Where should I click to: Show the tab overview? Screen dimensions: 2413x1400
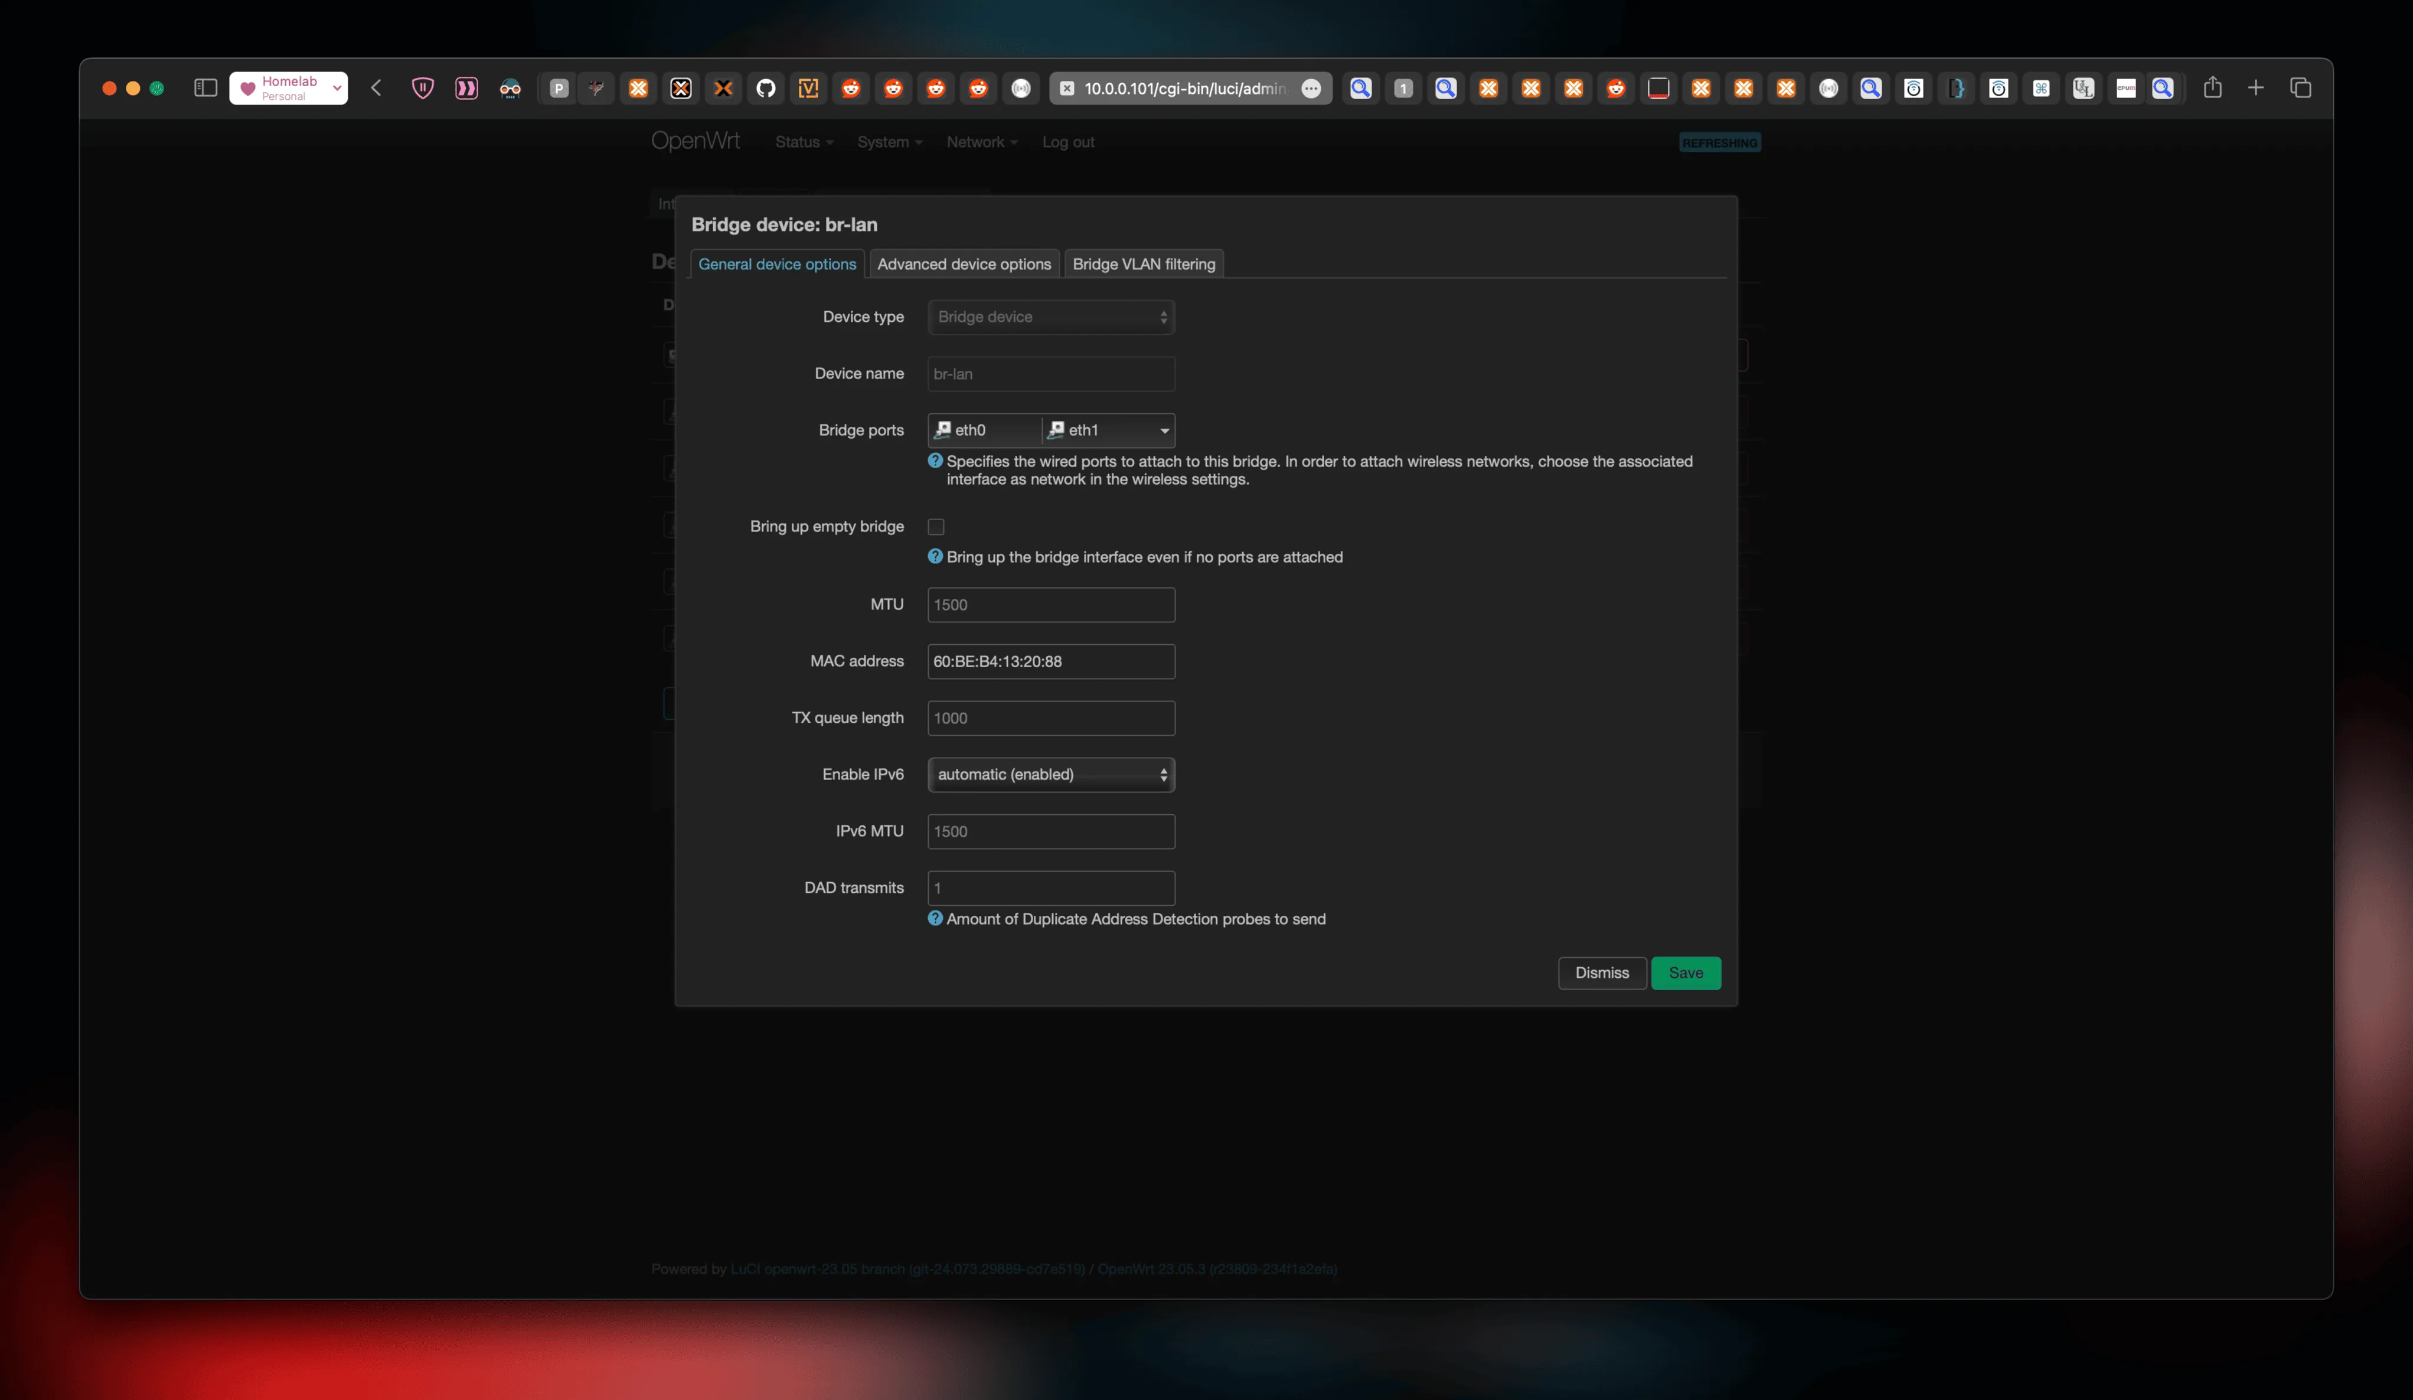pyautogui.click(x=2301, y=88)
